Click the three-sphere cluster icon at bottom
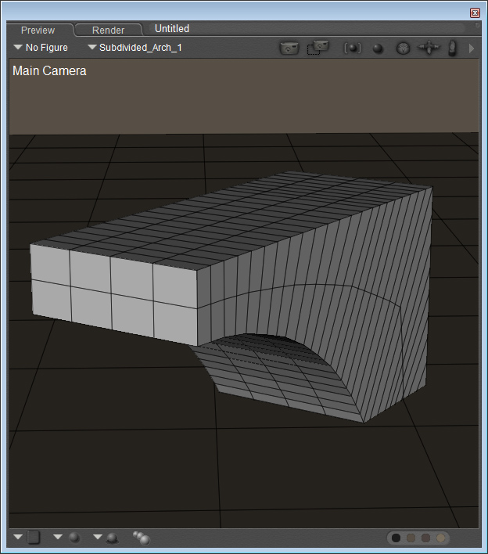This screenshot has height=554, width=488. pos(142,538)
